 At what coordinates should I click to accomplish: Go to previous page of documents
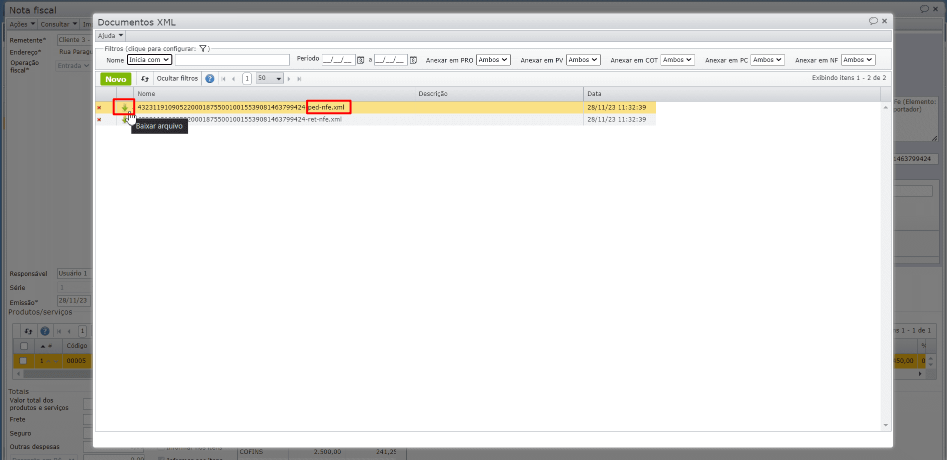(x=233, y=79)
